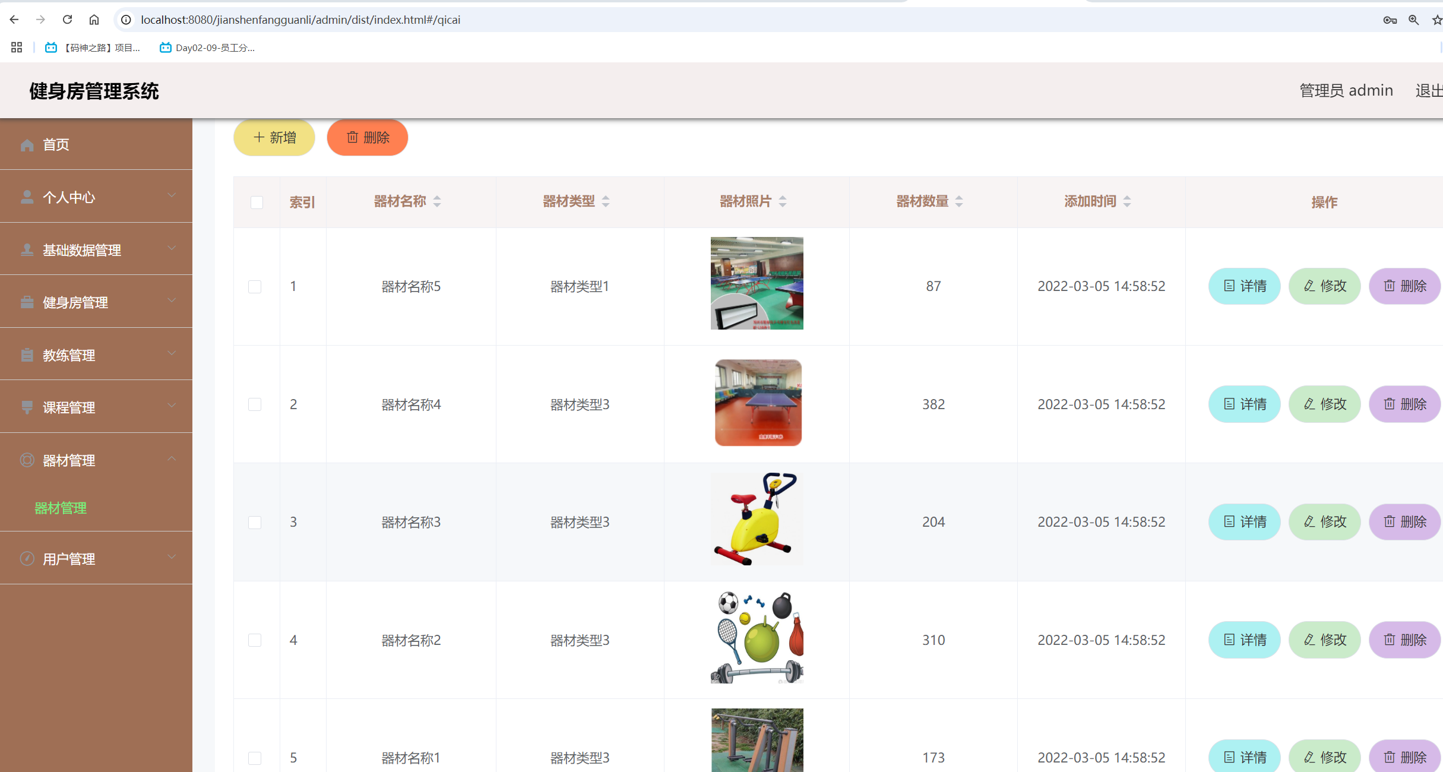This screenshot has width=1443, height=772.
Task: Select the 器材管理 submenu item
Action: tap(60, 508)
